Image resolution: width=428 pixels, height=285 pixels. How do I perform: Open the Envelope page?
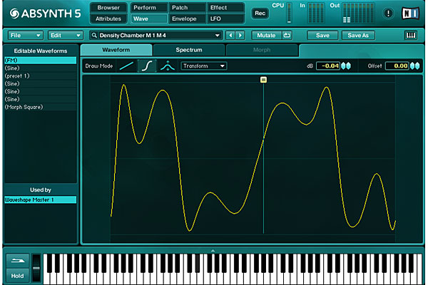click(x=187, y=19)
